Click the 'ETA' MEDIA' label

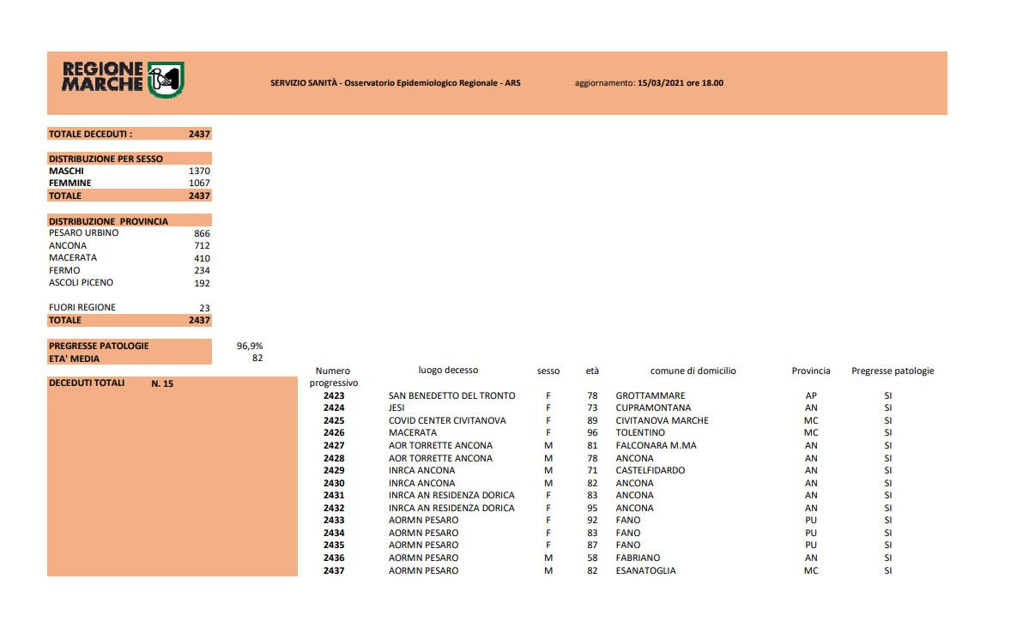74,359
